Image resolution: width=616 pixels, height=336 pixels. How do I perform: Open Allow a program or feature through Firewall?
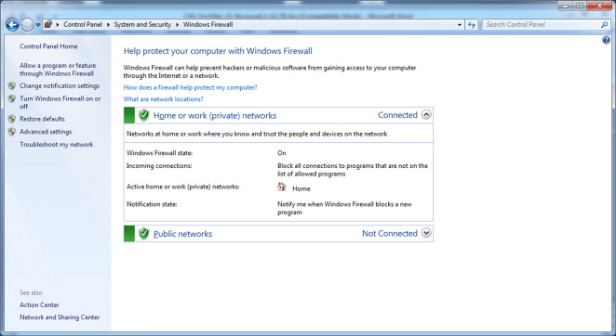point(58,70)
